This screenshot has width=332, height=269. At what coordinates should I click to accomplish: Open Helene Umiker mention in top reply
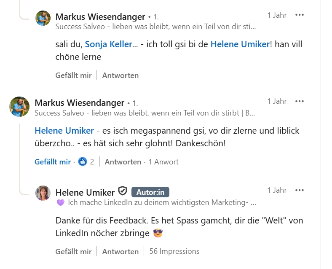(x=239, y=44)
